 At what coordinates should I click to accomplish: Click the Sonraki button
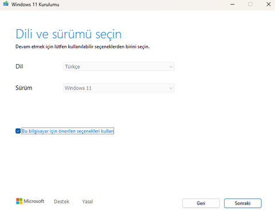[x=243, y=203]
